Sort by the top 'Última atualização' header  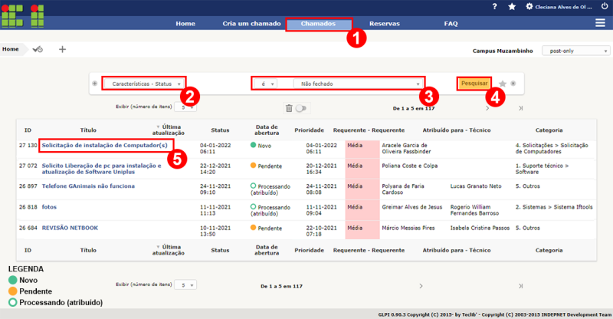point(169,130)
